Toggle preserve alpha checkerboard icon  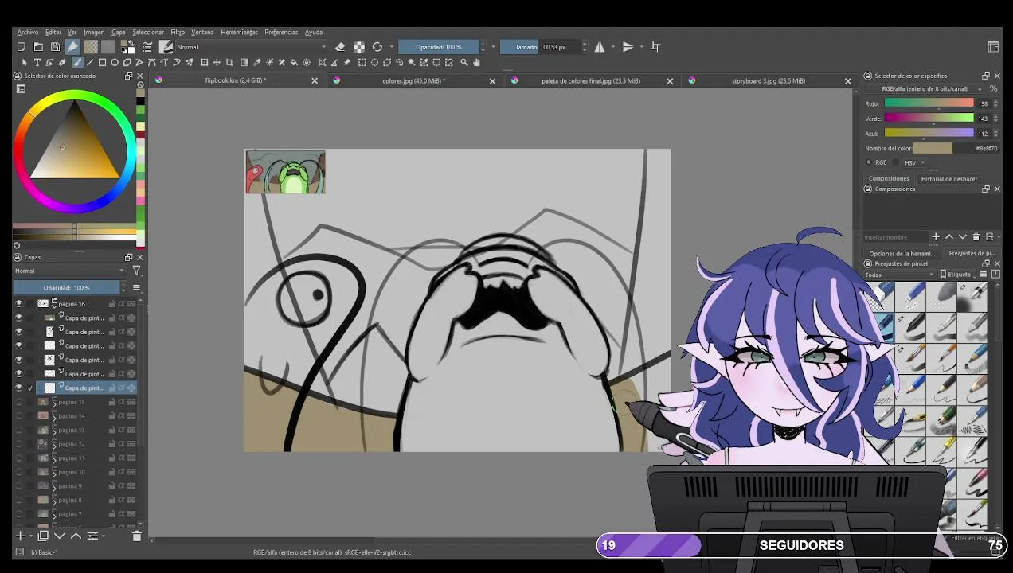359,47
